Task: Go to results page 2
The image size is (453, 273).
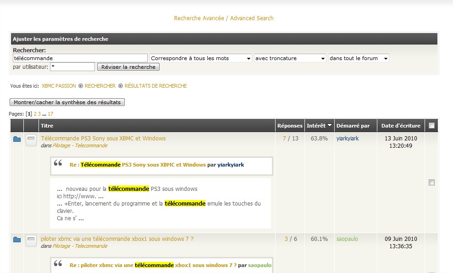Action: 35,114
